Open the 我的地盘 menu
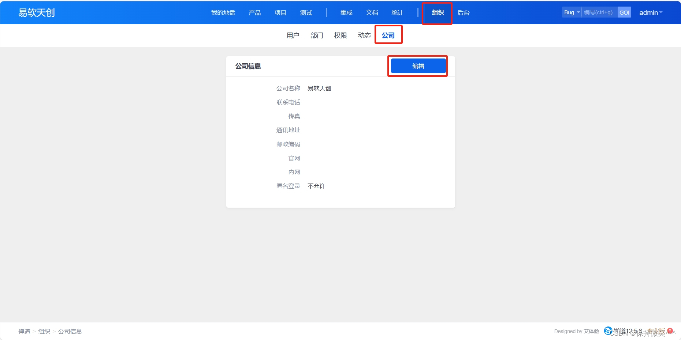Image resolution: width=681 pixels, height=340 pixels. (x=223, y=12)
